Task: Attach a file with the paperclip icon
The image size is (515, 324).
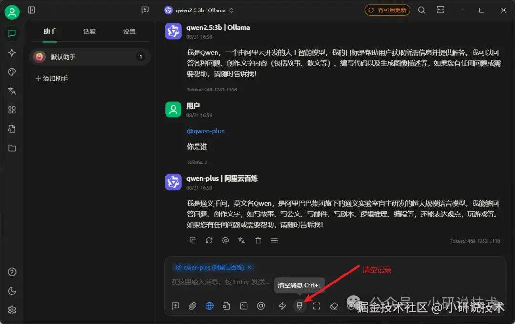Action: pyautogui.click(x=193, y=306)
